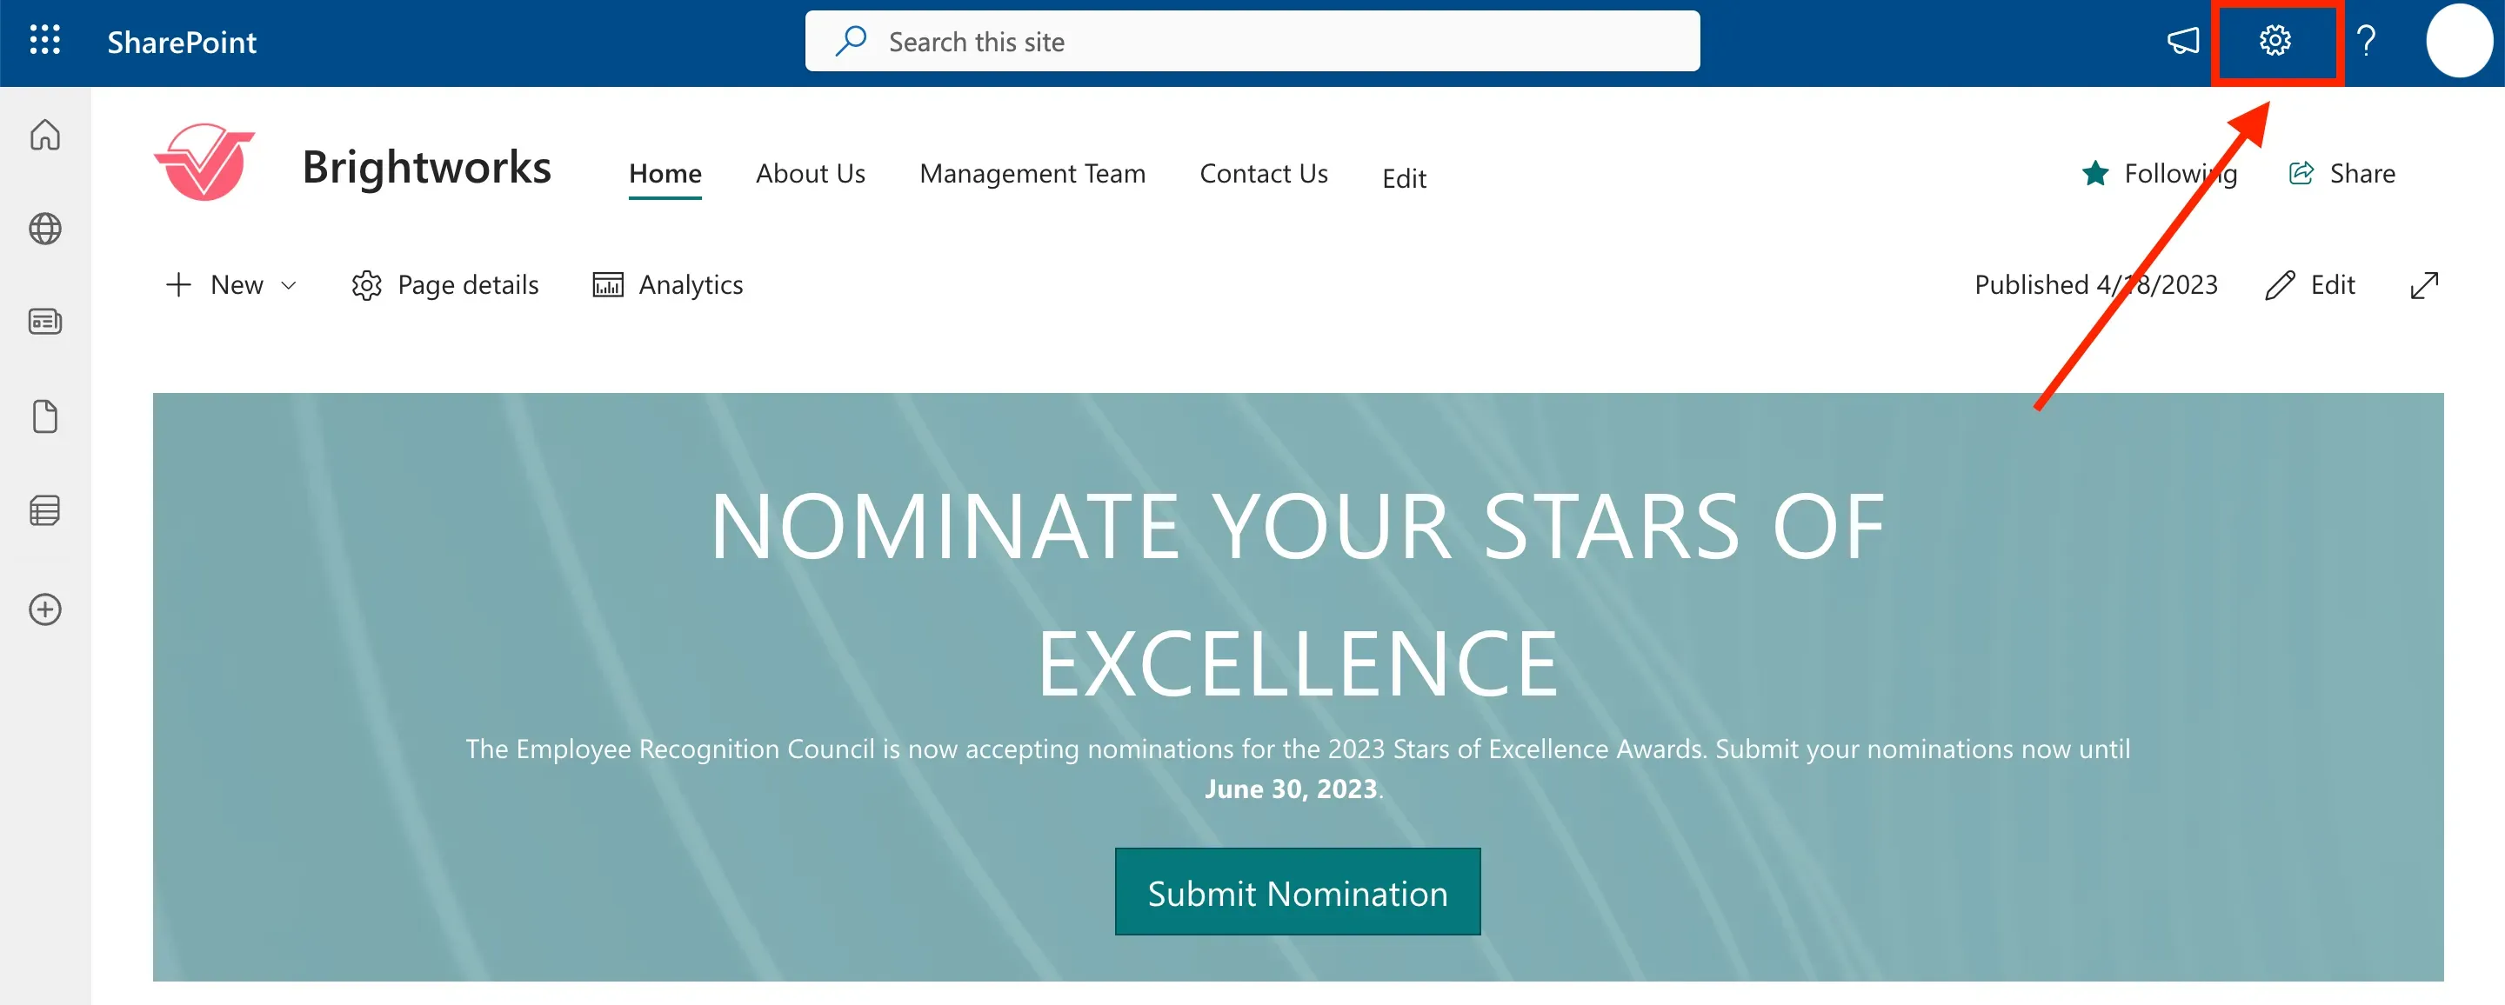This screenshot has height=1005, width=2505.
Task: Click the Search this site field
Action: click(x=1252, y=41)
